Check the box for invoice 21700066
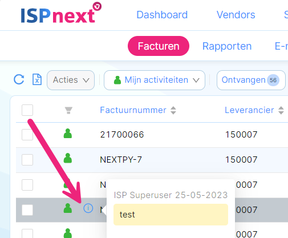The width and height of the screenshot is (288, 238). point(27,135)
